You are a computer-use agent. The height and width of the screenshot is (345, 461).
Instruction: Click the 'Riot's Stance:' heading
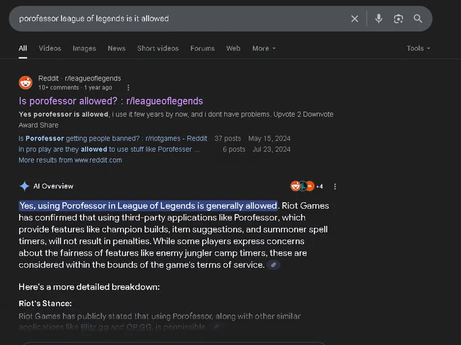(45, 304)
